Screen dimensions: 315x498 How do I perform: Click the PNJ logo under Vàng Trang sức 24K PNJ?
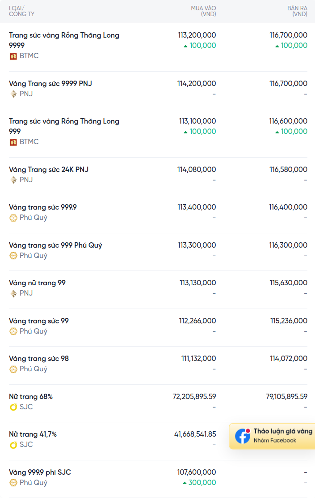(13, 180)
